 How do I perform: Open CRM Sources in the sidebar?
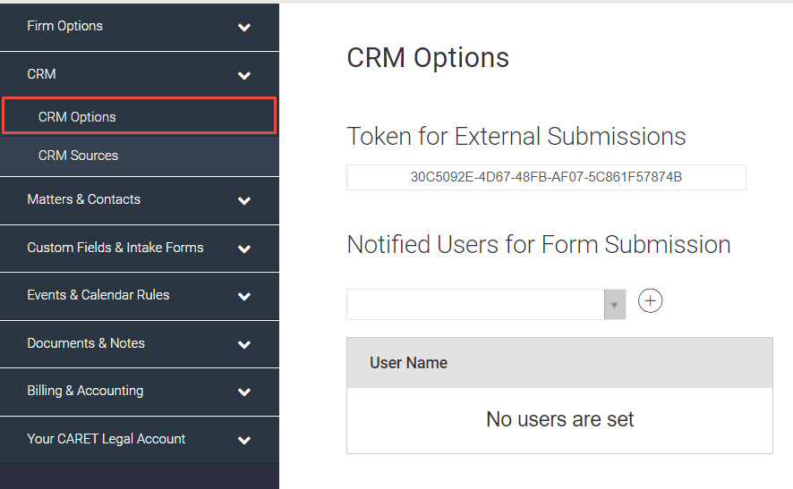(139, 156)
